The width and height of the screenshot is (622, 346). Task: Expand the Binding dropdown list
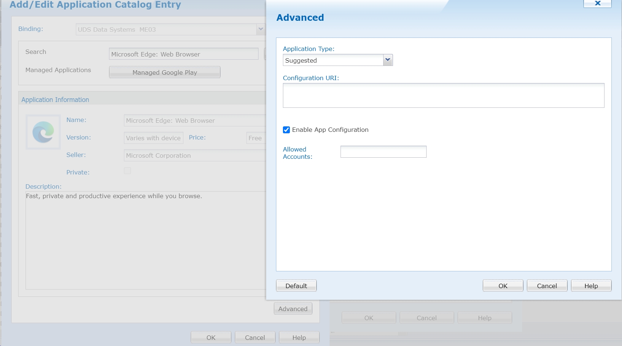(x=260, y=29)
